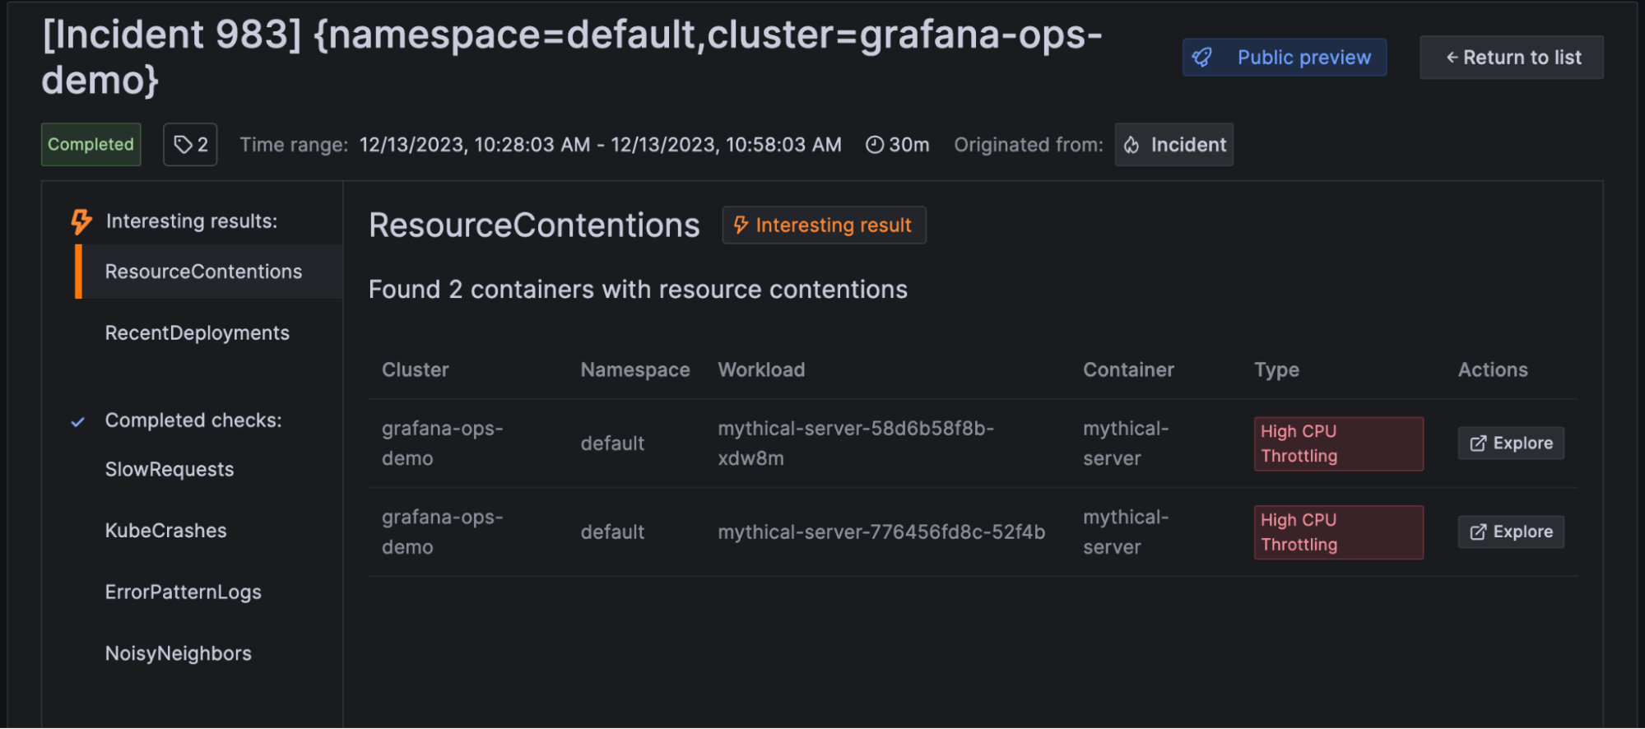Click the Interesting result badge
This screenshot has width=1645, height=729.
pos(824,225)
